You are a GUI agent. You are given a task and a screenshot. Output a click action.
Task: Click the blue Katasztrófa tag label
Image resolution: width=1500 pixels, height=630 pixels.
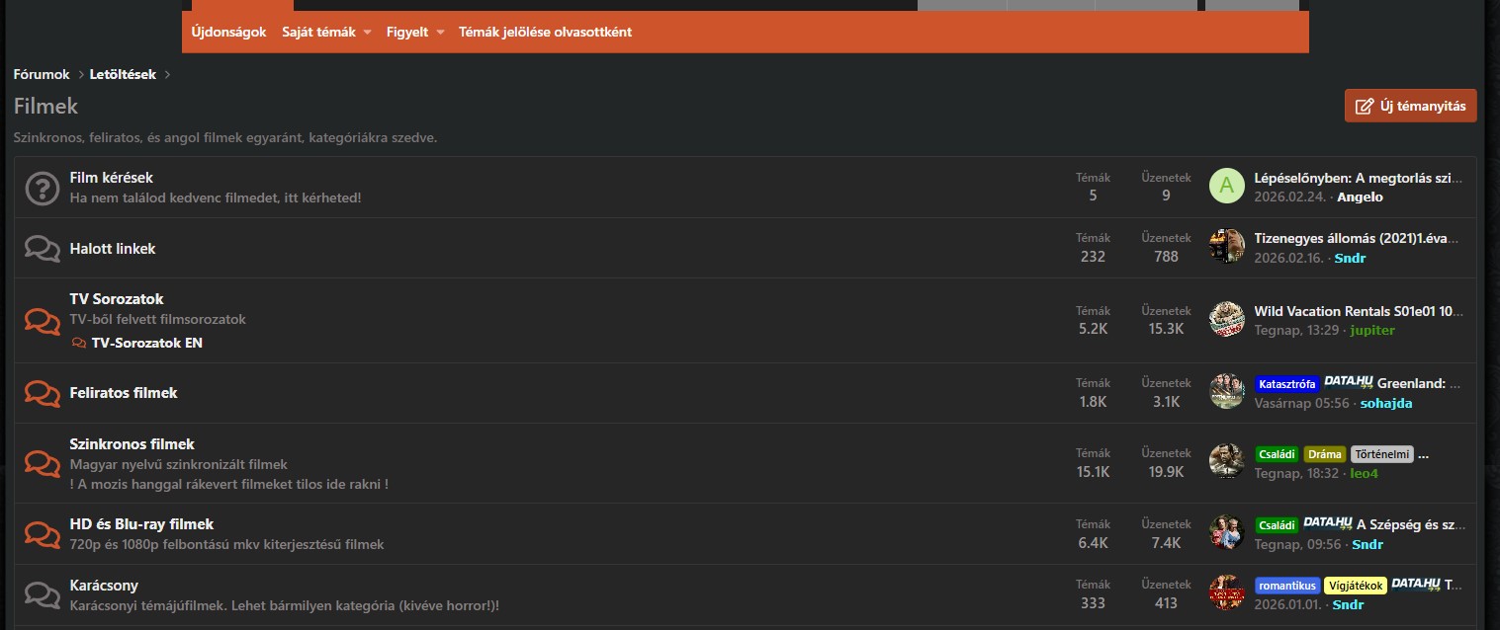pyautogui.click(x=1286, y=384)
